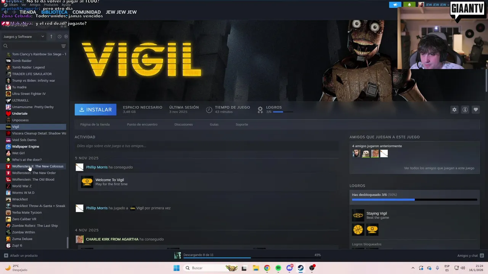Open Phillip Morris profile link under 5 Nov
The width and height of the screenshot is (488, 274).
pos(97,167)
